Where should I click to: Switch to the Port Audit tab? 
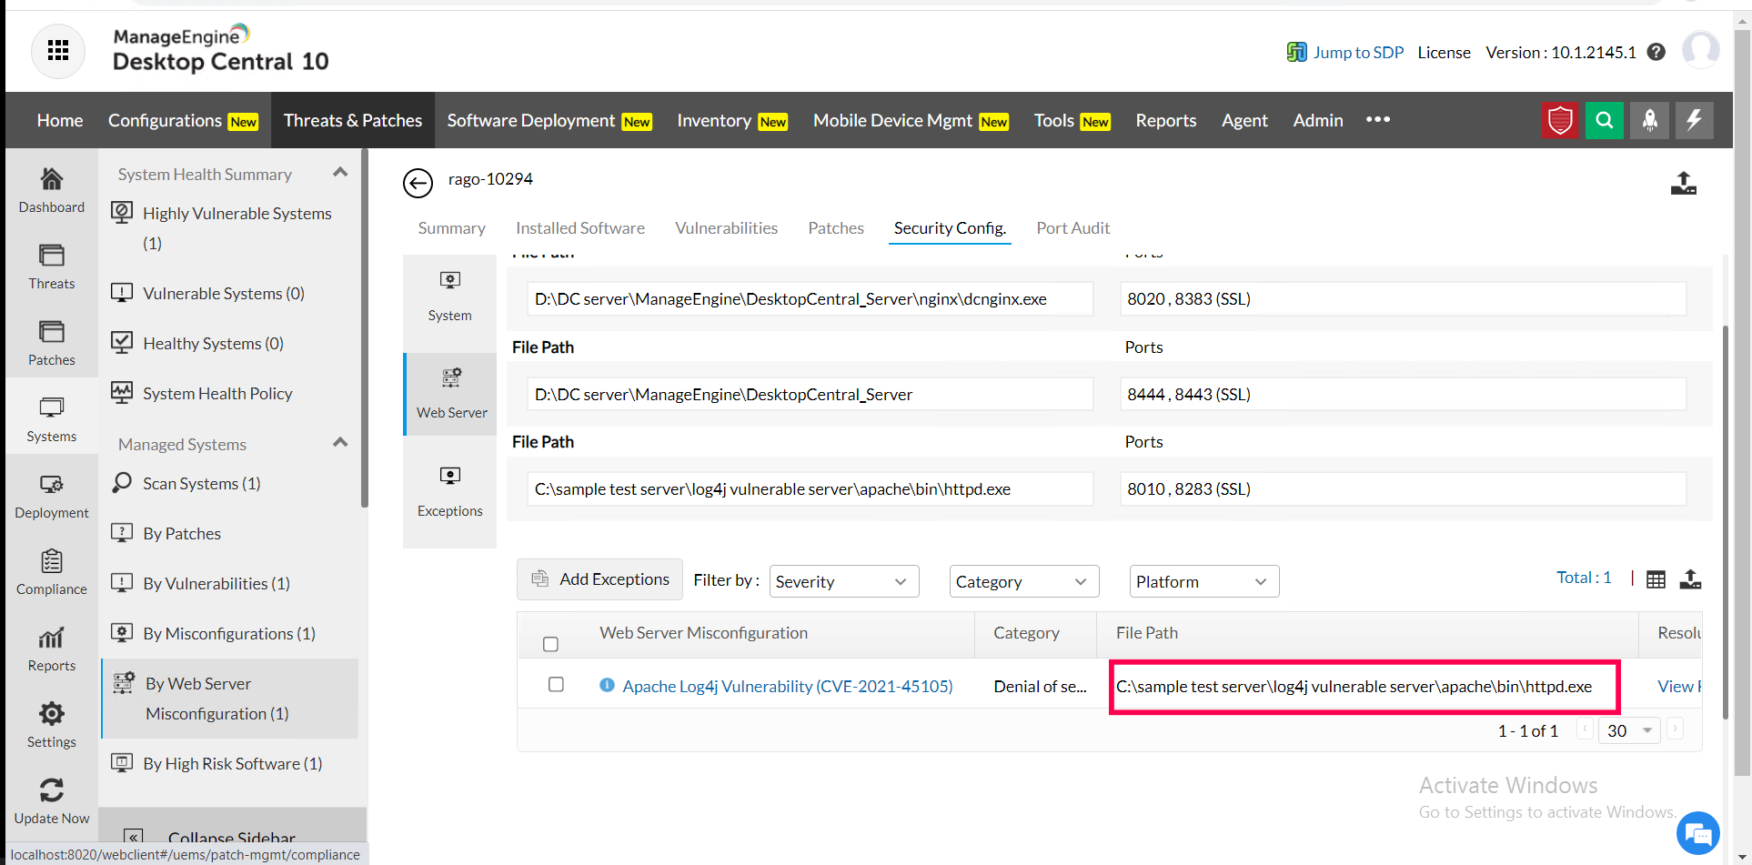coord(1073,228)
